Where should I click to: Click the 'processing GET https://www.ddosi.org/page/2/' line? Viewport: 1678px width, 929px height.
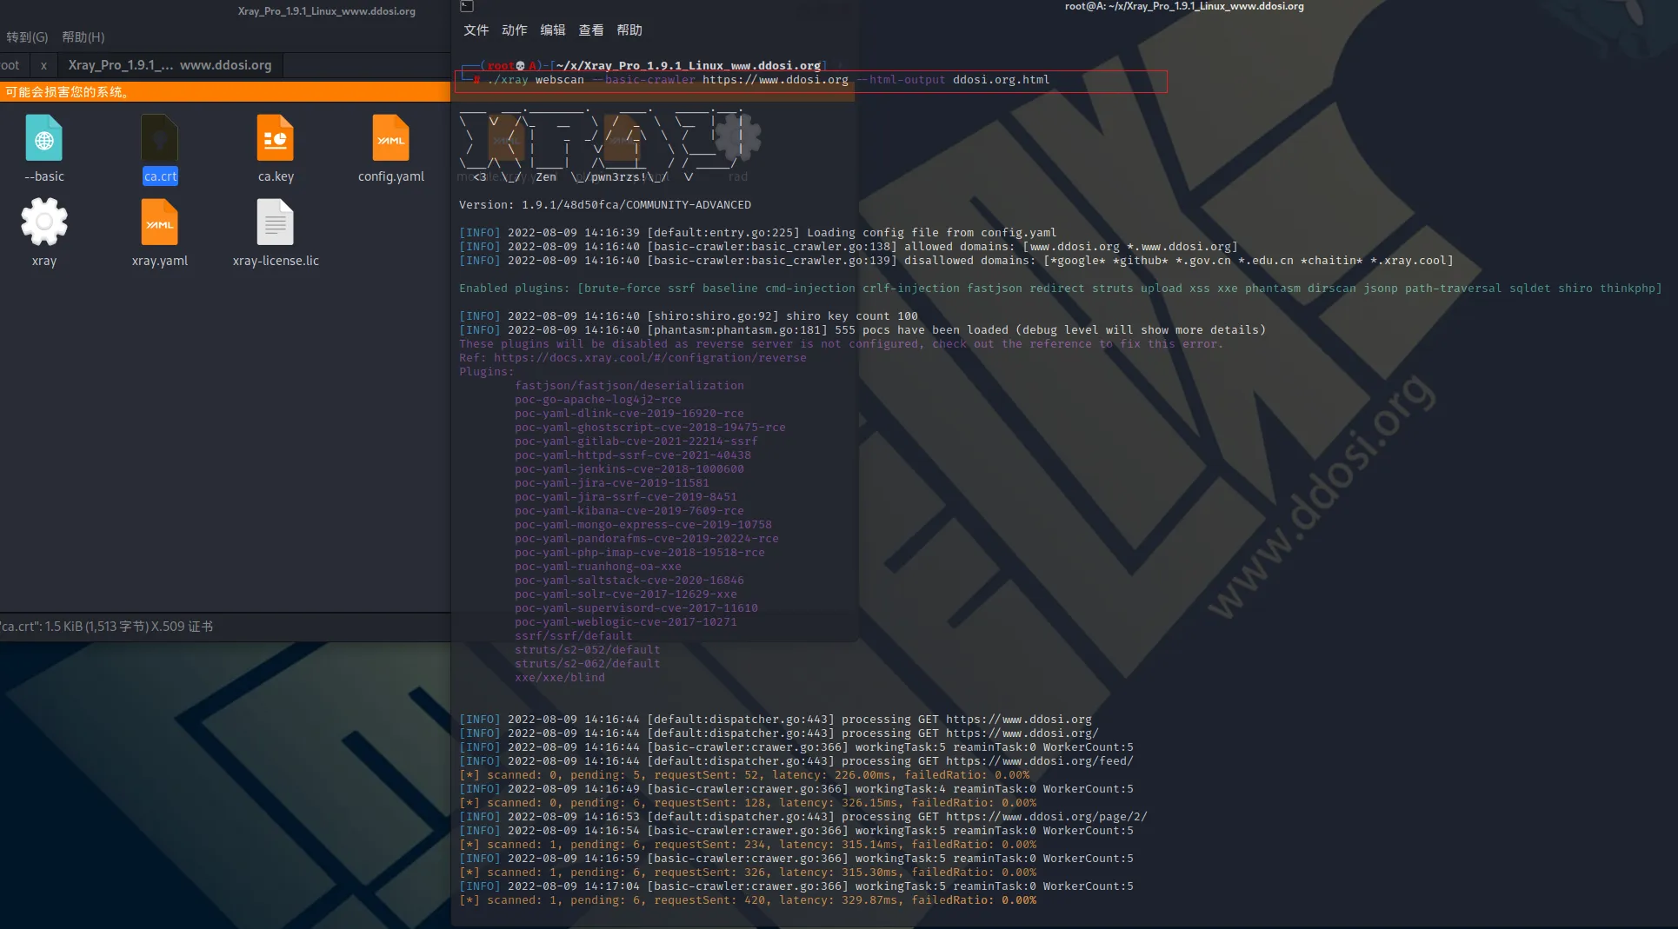coord(802,817)
